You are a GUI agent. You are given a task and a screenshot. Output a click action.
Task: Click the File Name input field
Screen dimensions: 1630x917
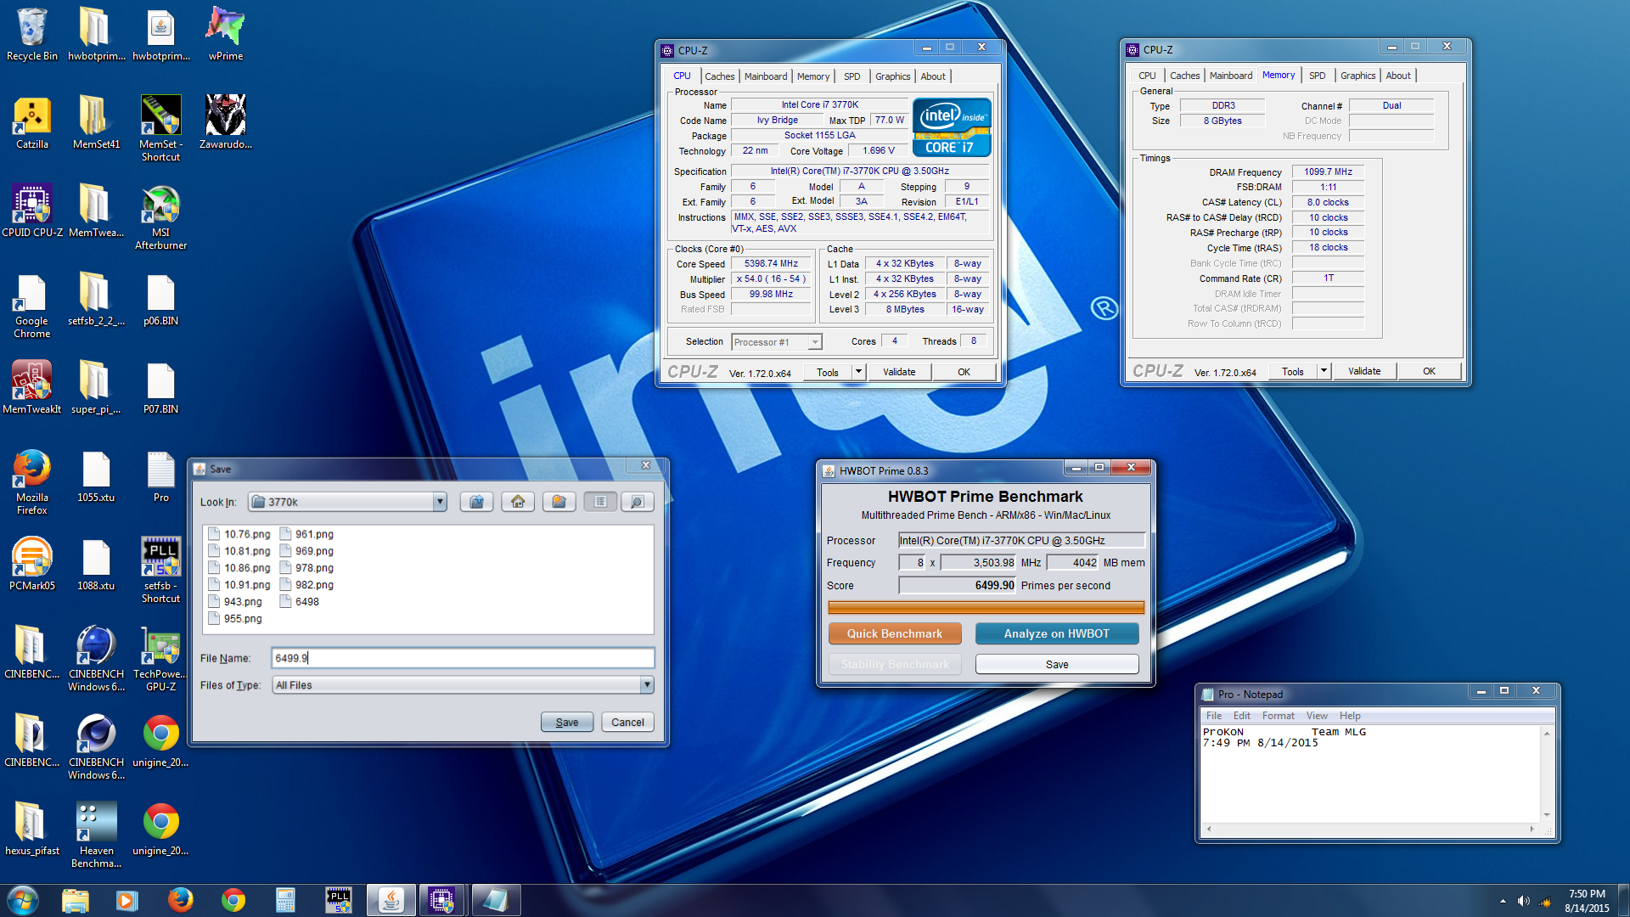[x=463, y=658]
